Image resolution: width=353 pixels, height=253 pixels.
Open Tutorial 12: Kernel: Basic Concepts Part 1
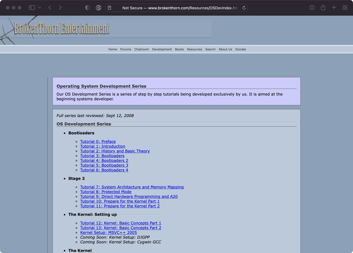[121, 223]
